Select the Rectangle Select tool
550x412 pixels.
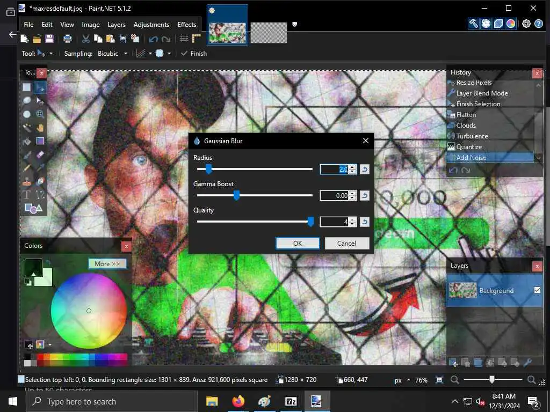coord(27,87)
